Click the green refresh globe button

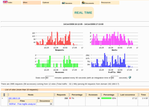(130, 77)
